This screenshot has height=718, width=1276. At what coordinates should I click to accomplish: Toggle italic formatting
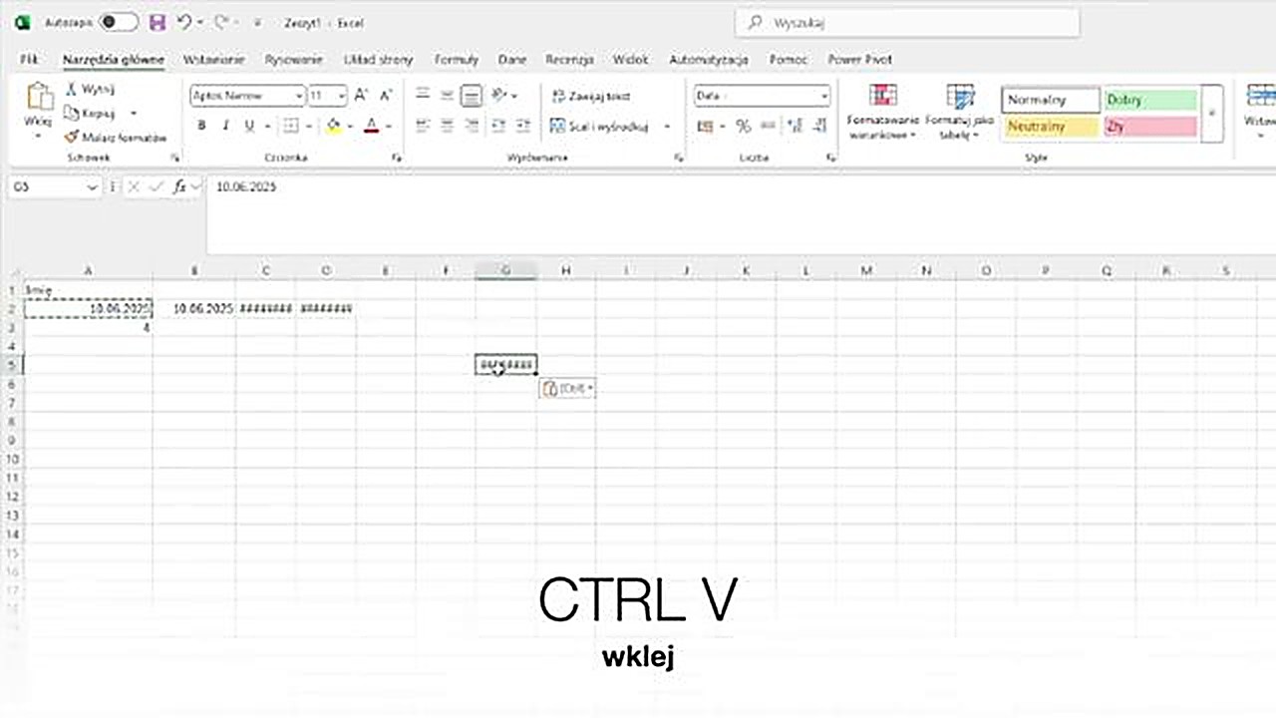point(225,125)
